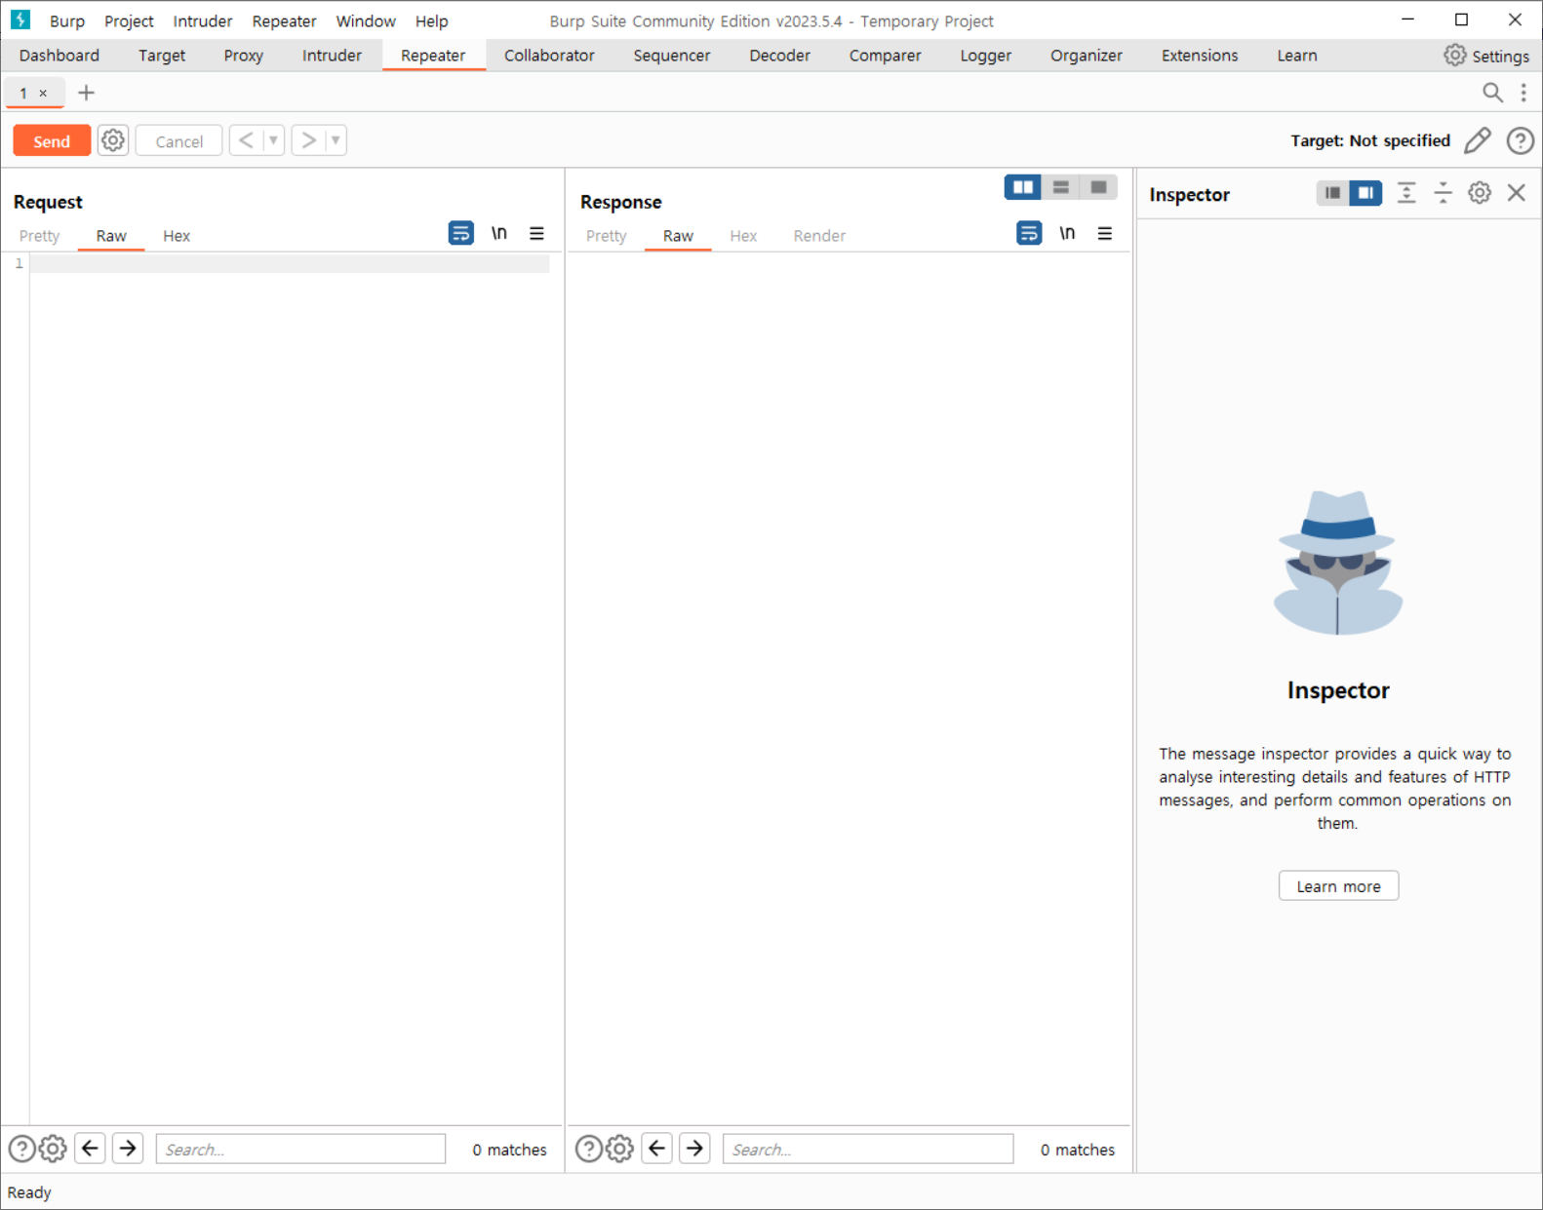This screenshot has width=1543, height=1210.
Task: Set combined tabbed request/response layout
Action: 1099,187
